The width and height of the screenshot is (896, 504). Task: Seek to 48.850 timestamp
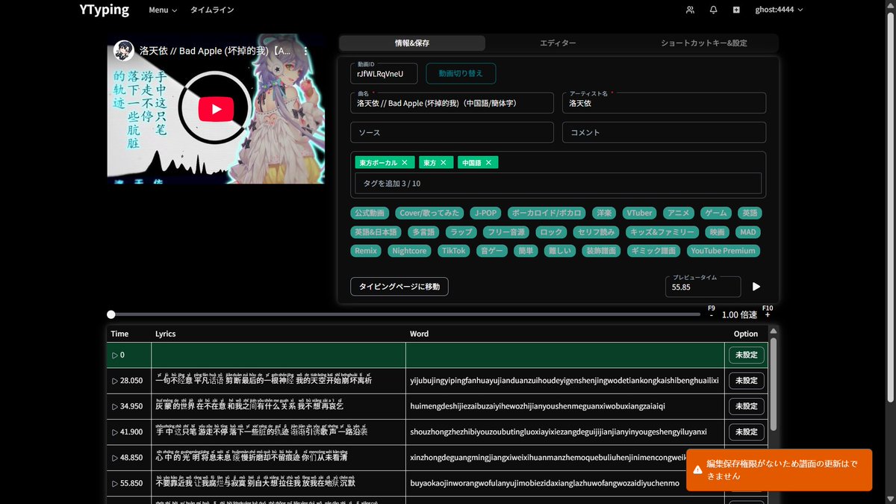click(x=127, y=458)
